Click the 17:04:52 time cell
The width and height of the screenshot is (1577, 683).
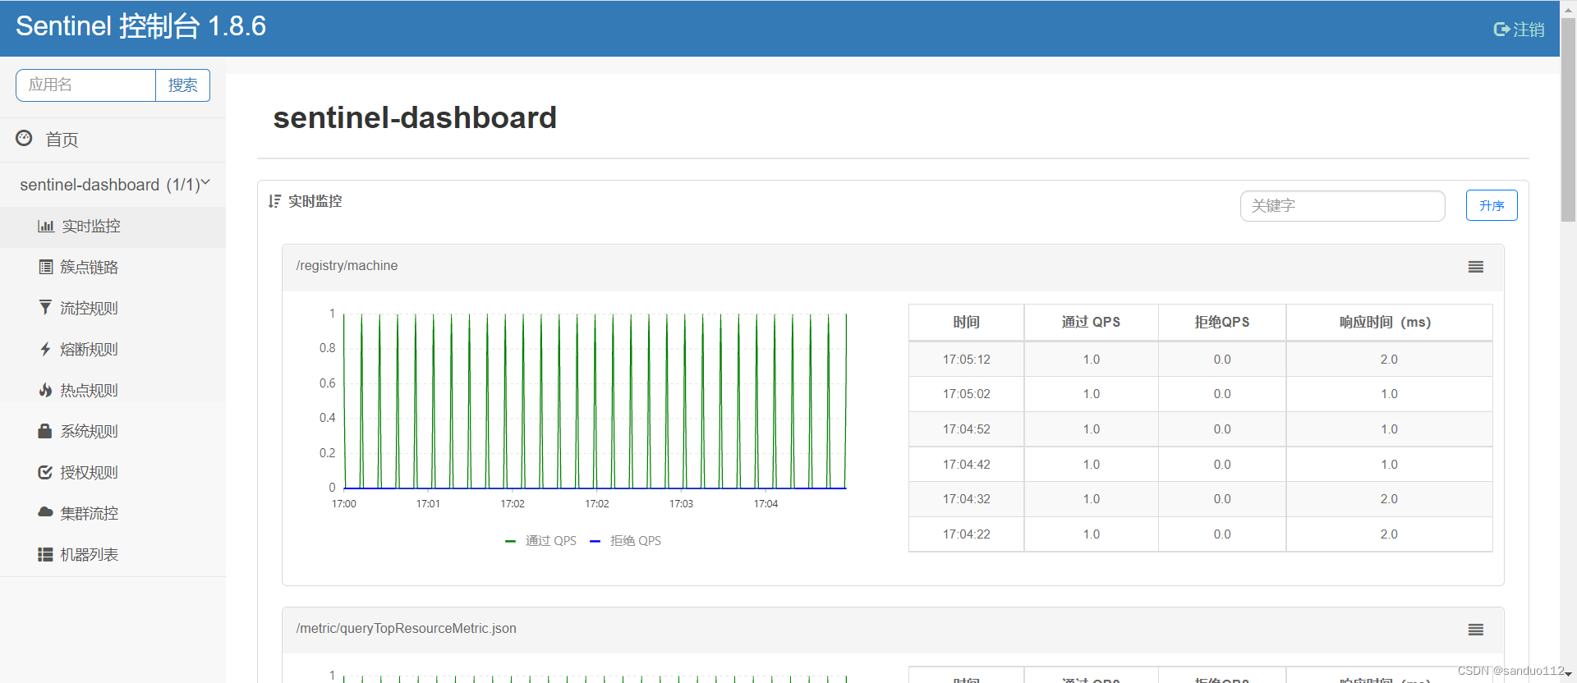(967, 429)
